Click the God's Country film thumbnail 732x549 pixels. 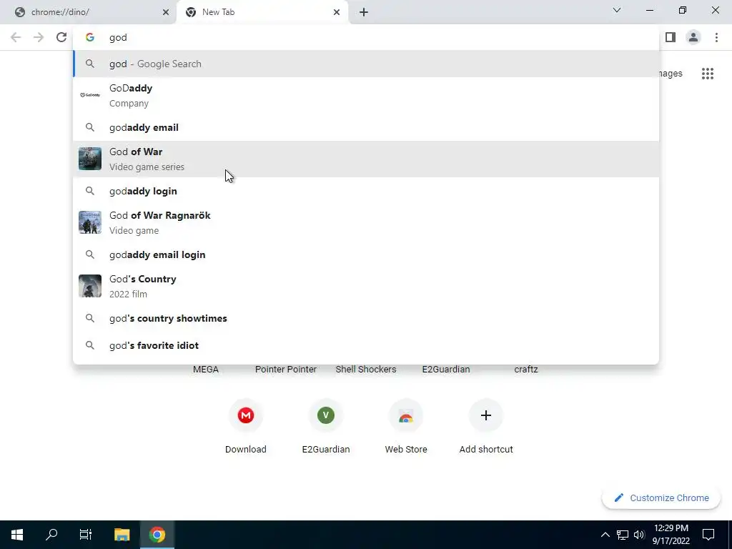90,286
